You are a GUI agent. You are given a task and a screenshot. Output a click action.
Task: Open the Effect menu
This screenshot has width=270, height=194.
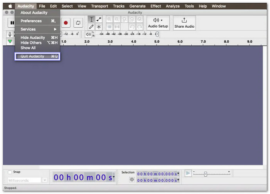[156, 6]
